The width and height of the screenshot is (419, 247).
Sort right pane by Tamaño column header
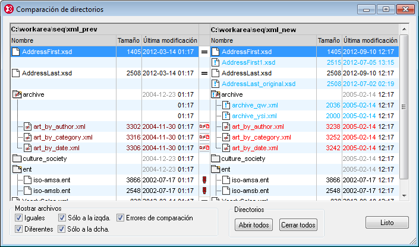pos(329,40)
